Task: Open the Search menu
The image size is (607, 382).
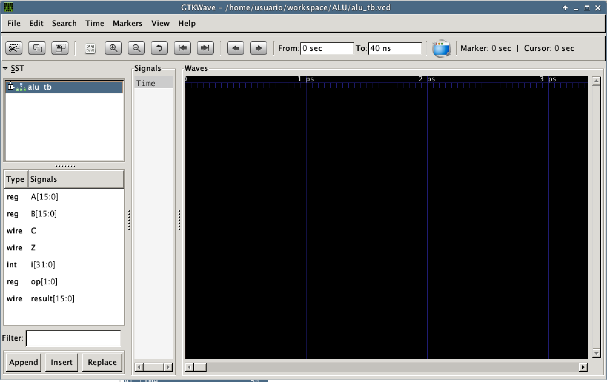Action: click(64, 23)
